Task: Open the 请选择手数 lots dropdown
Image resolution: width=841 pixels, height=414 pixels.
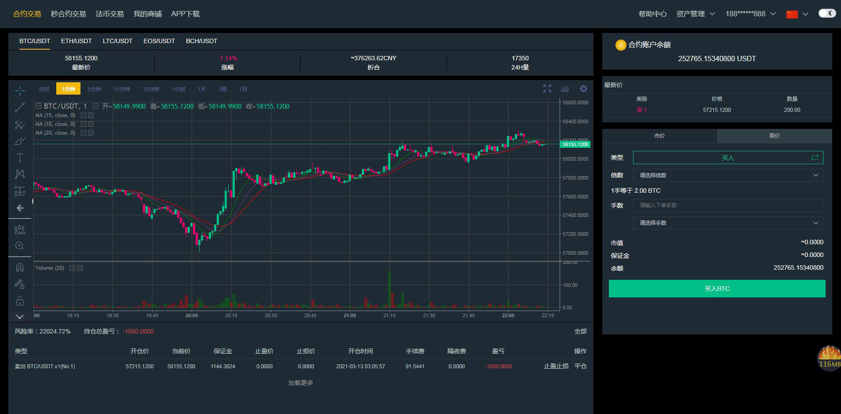Action: [x=728, y=223]
